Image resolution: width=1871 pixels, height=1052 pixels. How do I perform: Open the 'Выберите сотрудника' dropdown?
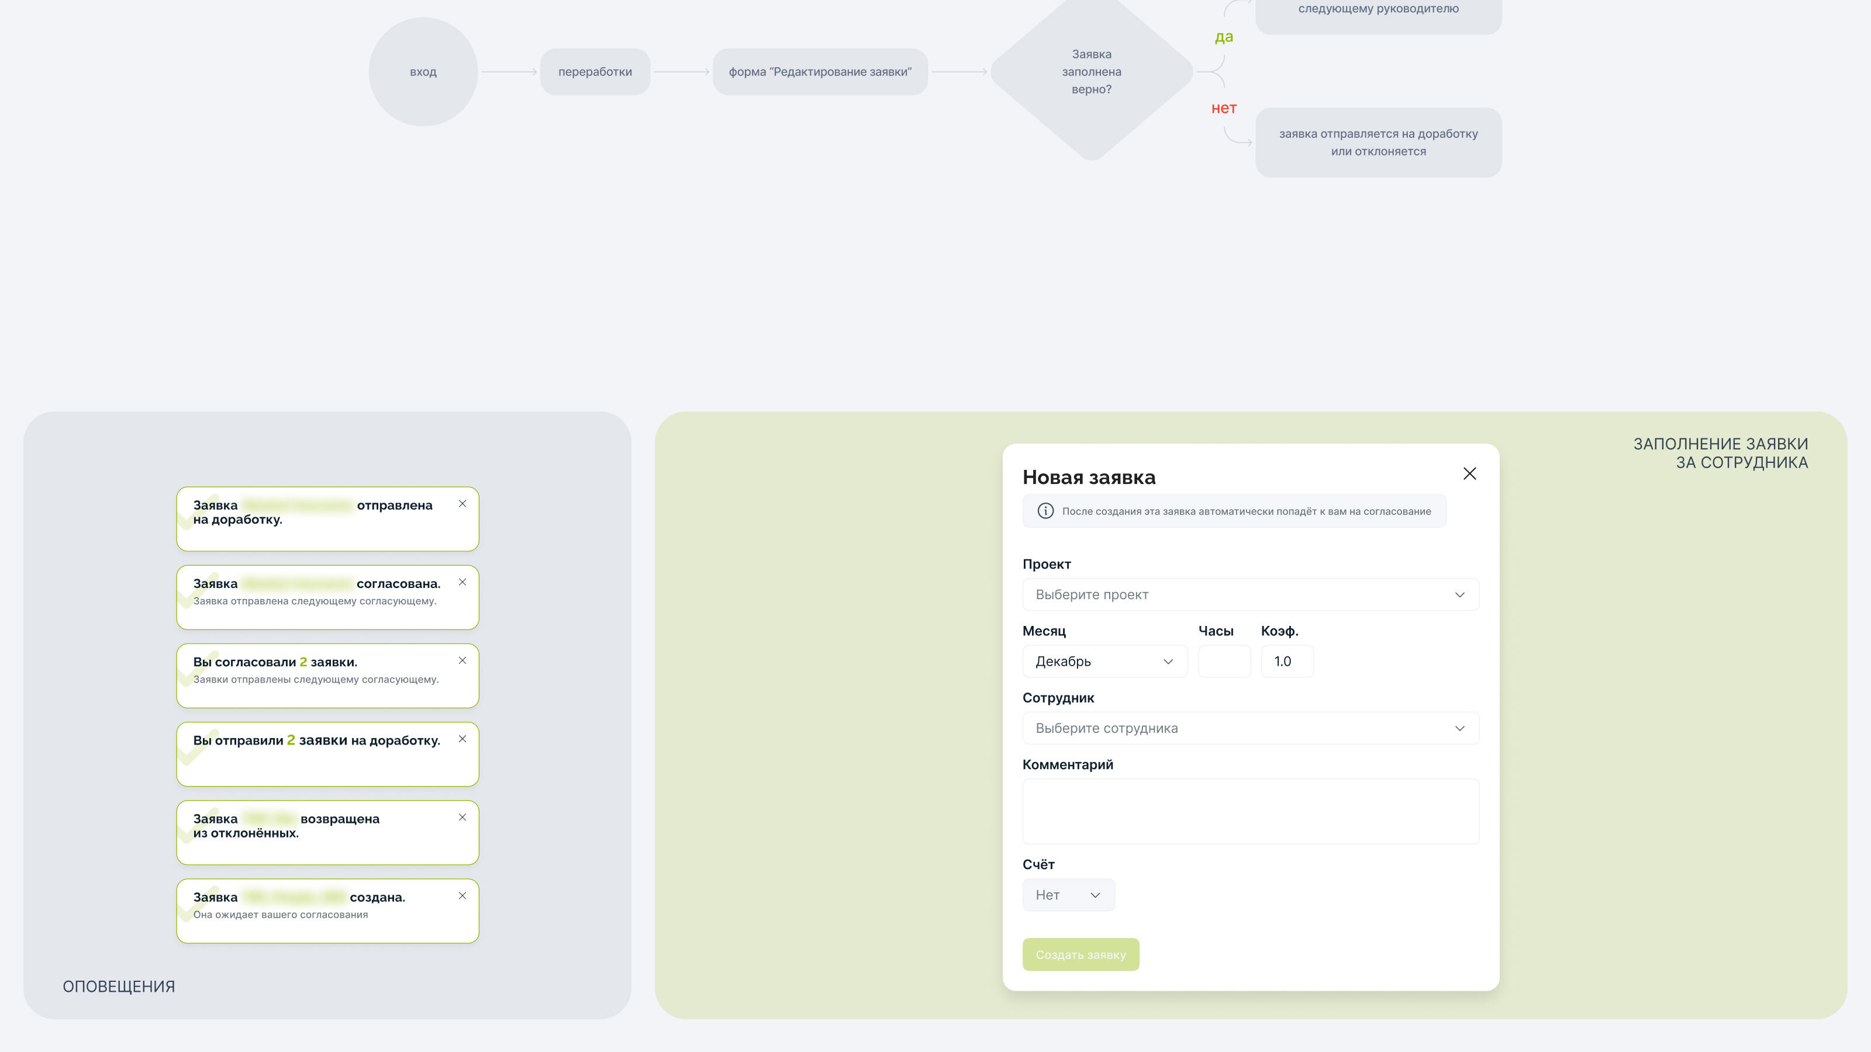click(x=1250, y=728)
